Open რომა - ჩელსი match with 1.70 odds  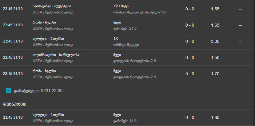pyautogui.click(x=44, y=71)
